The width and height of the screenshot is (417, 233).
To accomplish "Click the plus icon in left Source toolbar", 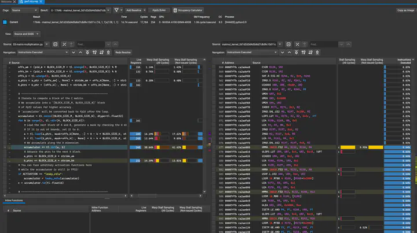I will tap(71, 45).
